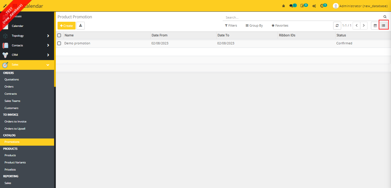
Task: Open the Demo promotion record
Action: tap(77, 43)
